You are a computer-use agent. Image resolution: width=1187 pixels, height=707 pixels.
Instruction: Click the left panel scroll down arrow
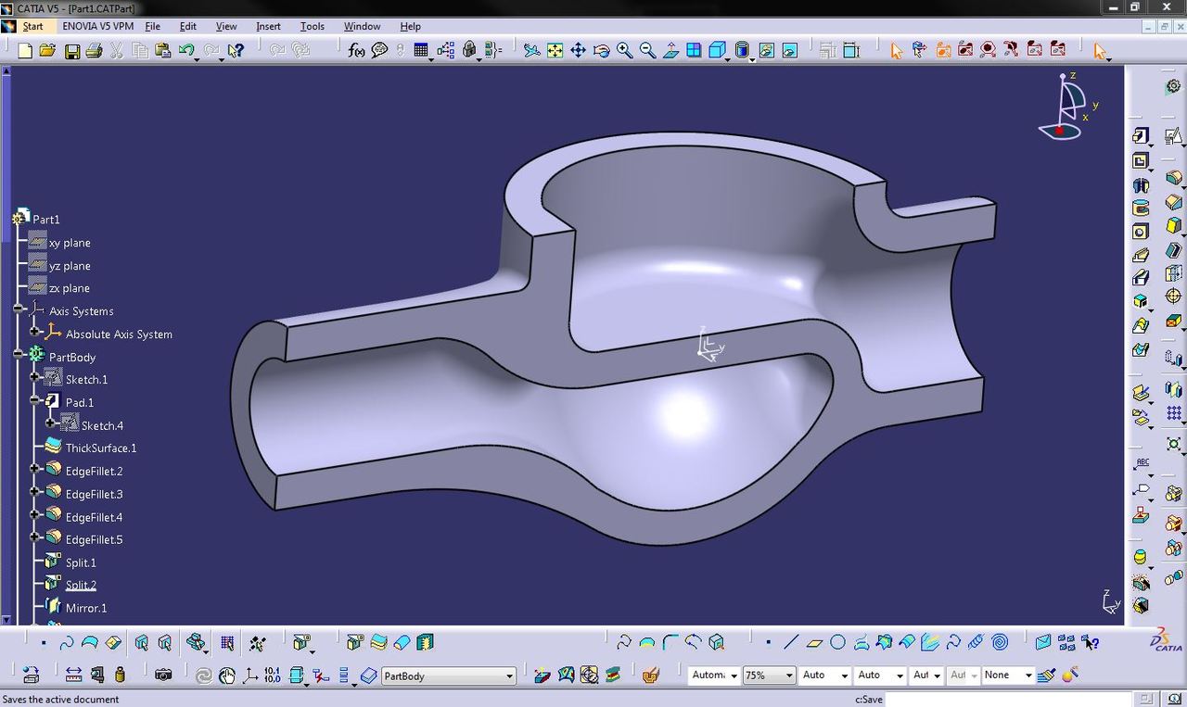pyautogui.click(x=6, y=620)
